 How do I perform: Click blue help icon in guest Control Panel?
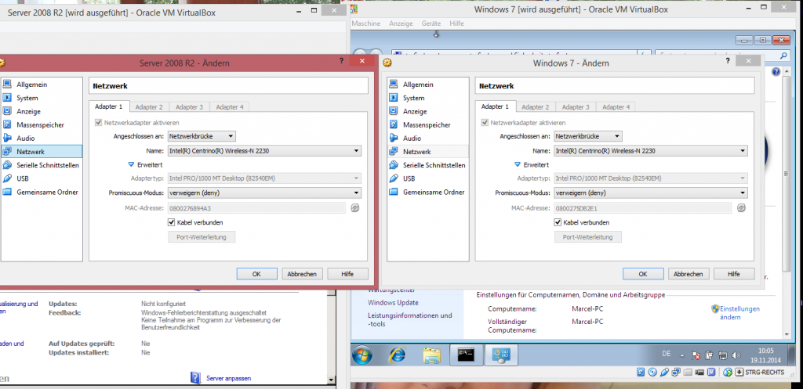pos(776,71)
